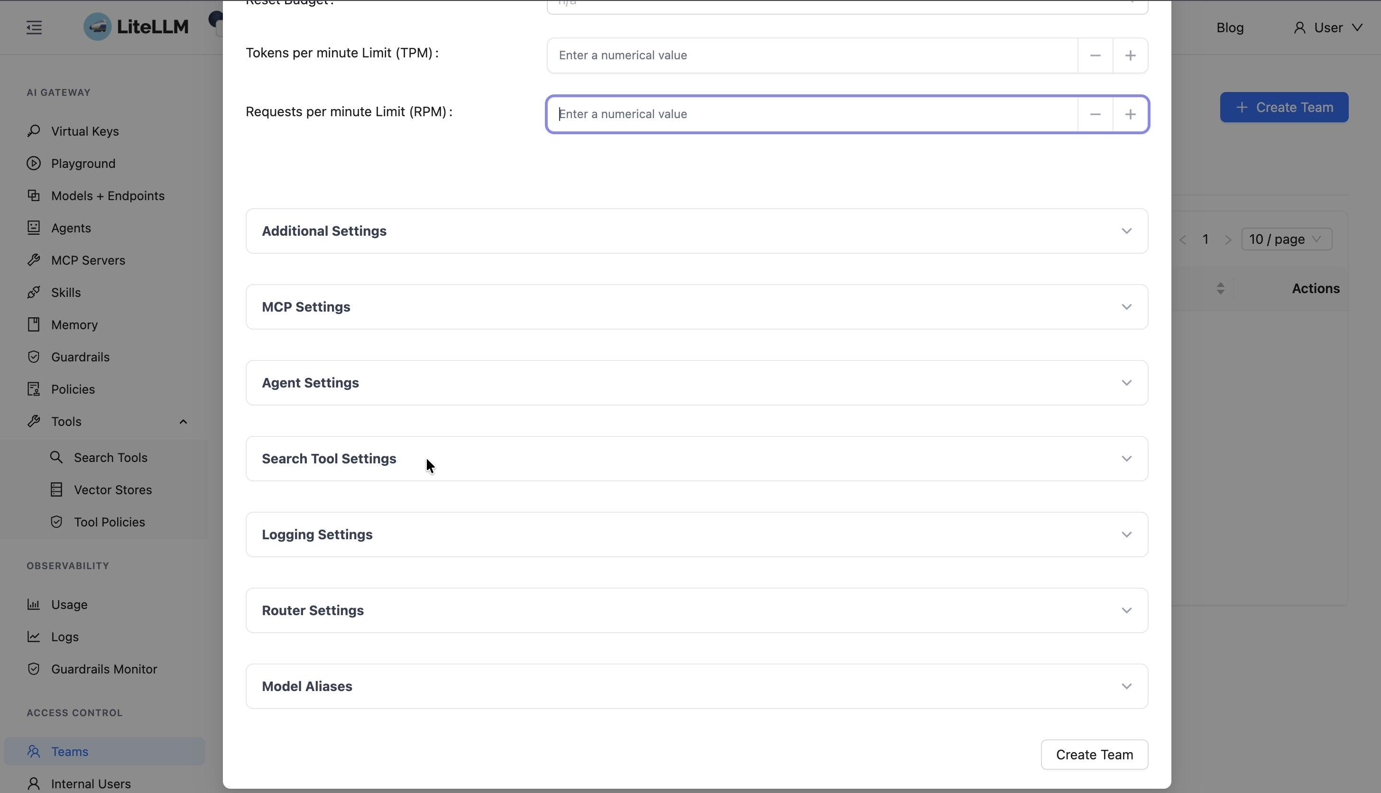
Task: Click the Vector Stores database icon
Action: pyautogui.click(x=56, y=489)
